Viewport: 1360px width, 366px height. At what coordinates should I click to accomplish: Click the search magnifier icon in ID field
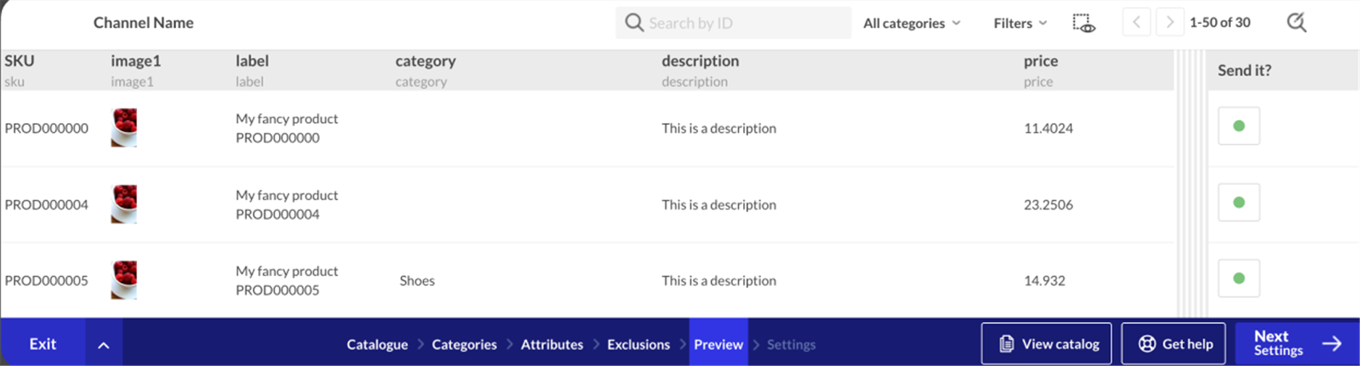634,22
